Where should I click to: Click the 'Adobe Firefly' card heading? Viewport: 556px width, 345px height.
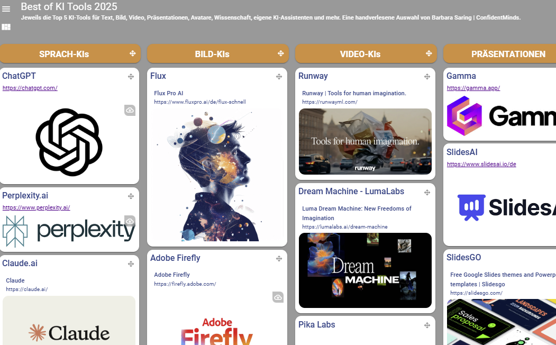click(175, 258)
